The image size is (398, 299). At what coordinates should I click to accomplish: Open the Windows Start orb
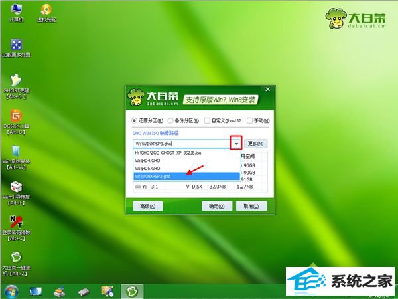point(11,292)
